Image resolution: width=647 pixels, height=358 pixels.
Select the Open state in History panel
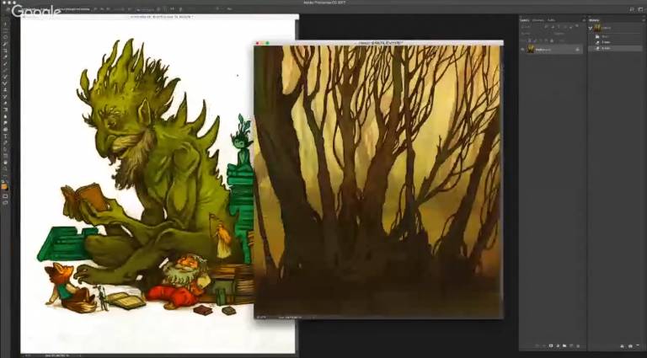tap(605, 36)
